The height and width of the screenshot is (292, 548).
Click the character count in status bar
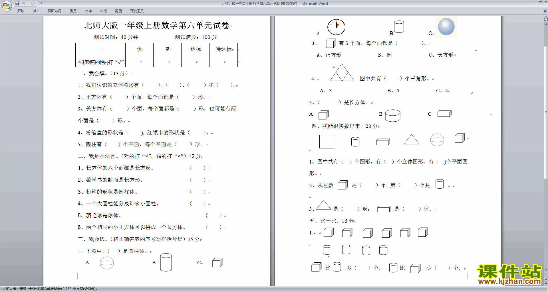tap(50, 289)
